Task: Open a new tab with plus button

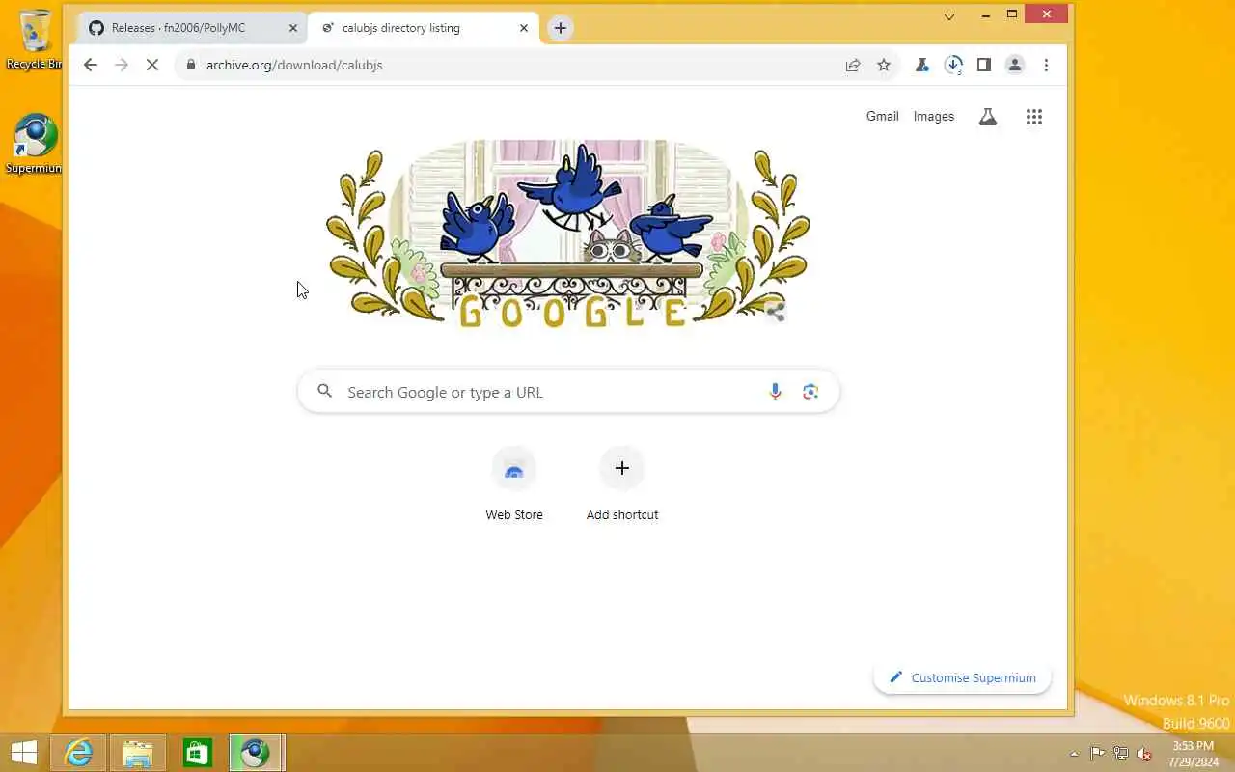Action: tap(560, 28)
